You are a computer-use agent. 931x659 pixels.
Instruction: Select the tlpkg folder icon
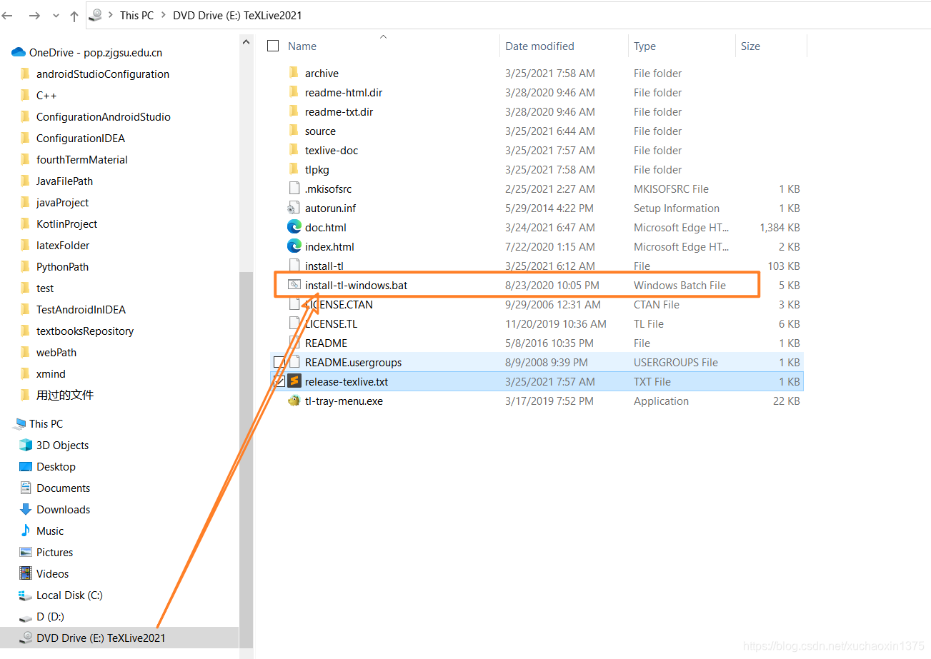tap(294, 169)
